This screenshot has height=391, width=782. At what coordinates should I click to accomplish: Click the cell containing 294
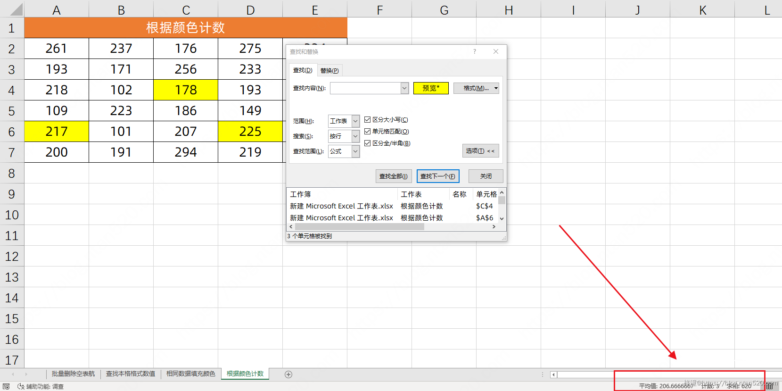186,152
